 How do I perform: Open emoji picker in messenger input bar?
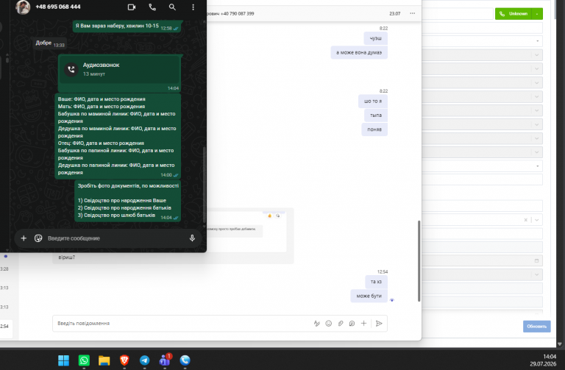pos(329,324)
